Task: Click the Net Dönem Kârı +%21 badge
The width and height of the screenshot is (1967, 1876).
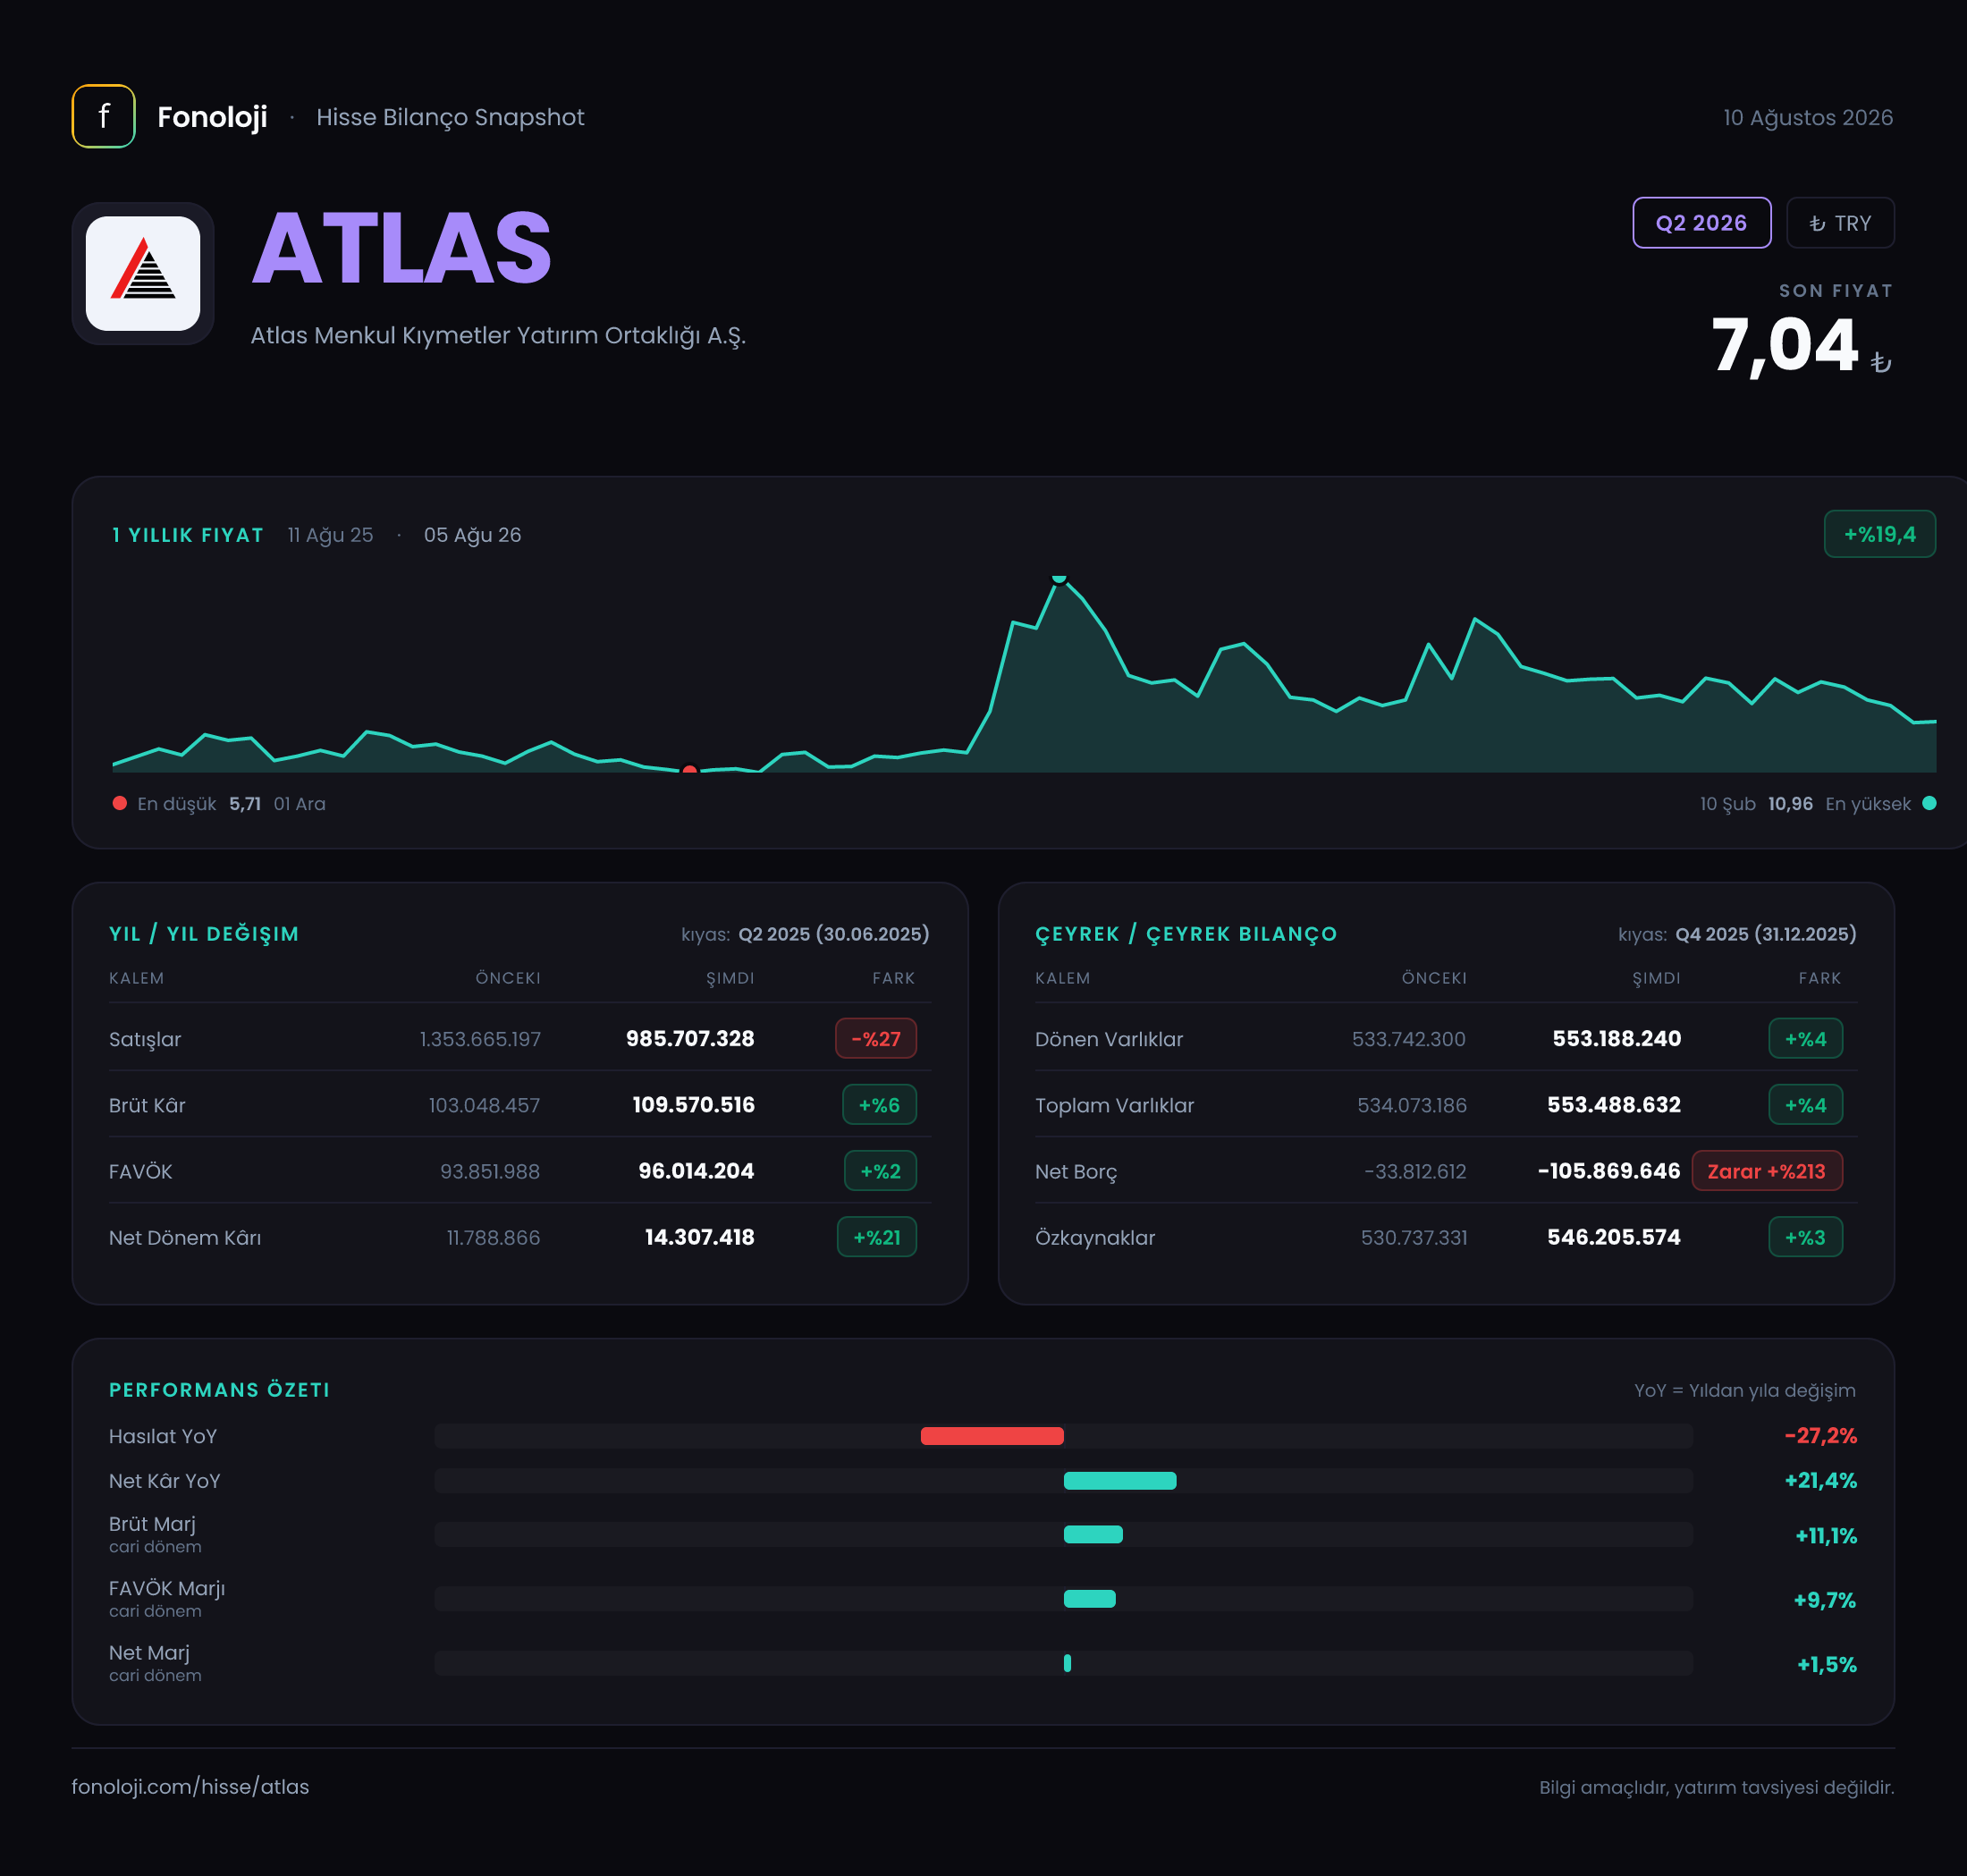Action: click(x=876, y=1237)
